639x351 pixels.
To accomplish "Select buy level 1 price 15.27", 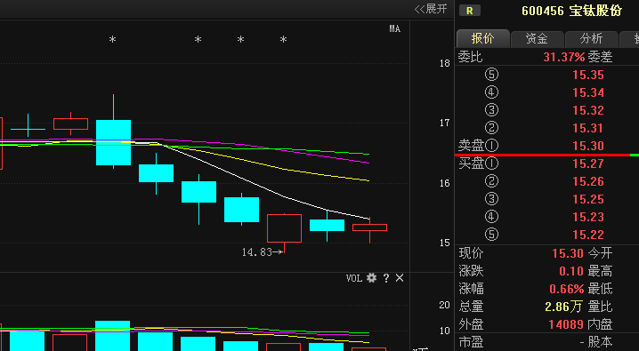I will tap(588, 164).
